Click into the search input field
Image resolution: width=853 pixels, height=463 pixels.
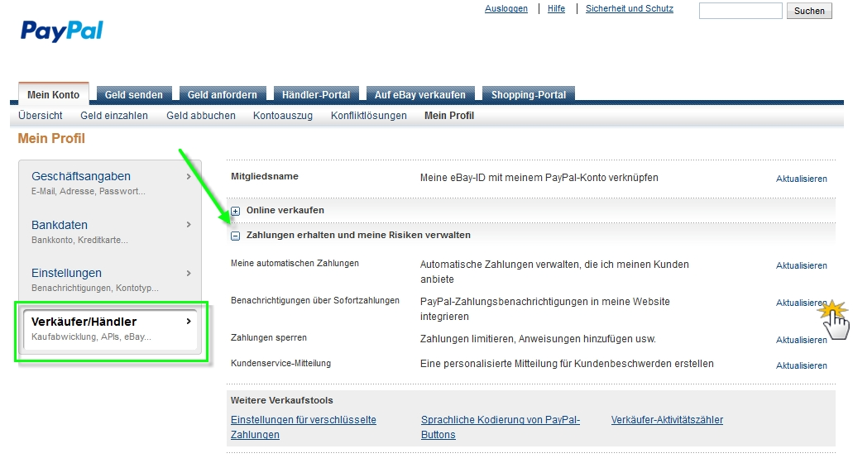[740, 11]
